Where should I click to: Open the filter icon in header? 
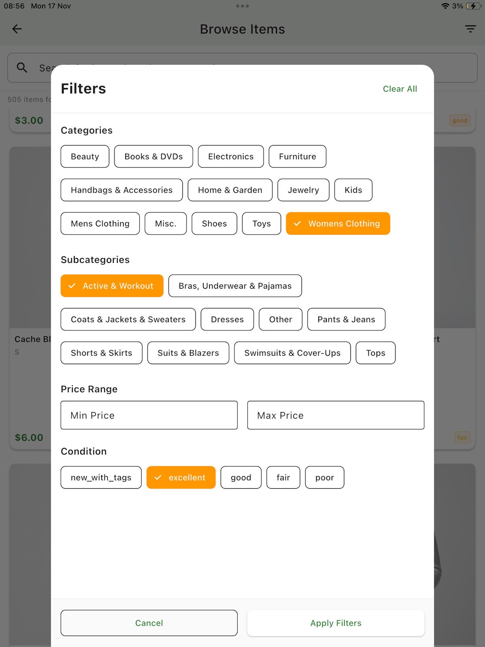(x=470, y=29)
